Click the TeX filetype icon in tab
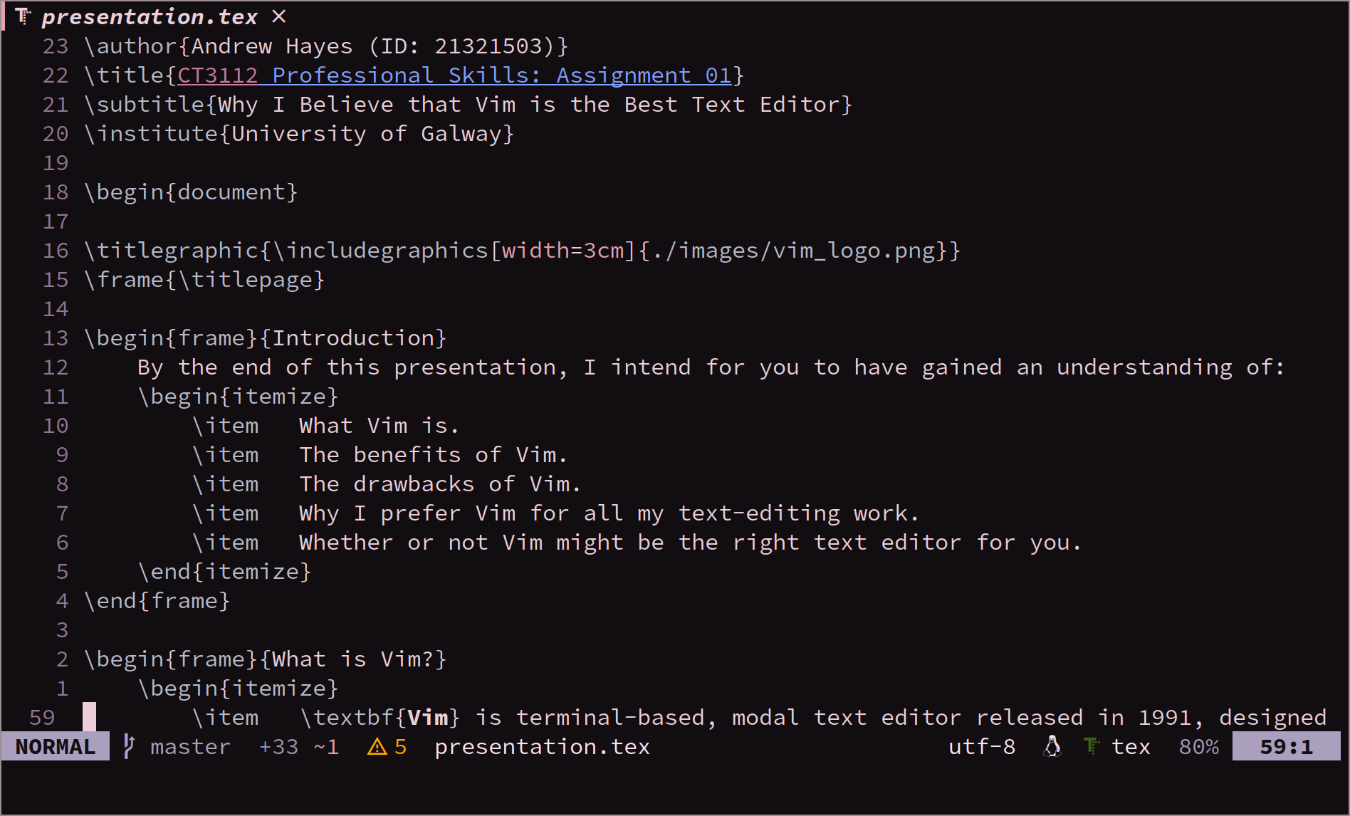Screen dimensions: 1350x816 (23, 16)
